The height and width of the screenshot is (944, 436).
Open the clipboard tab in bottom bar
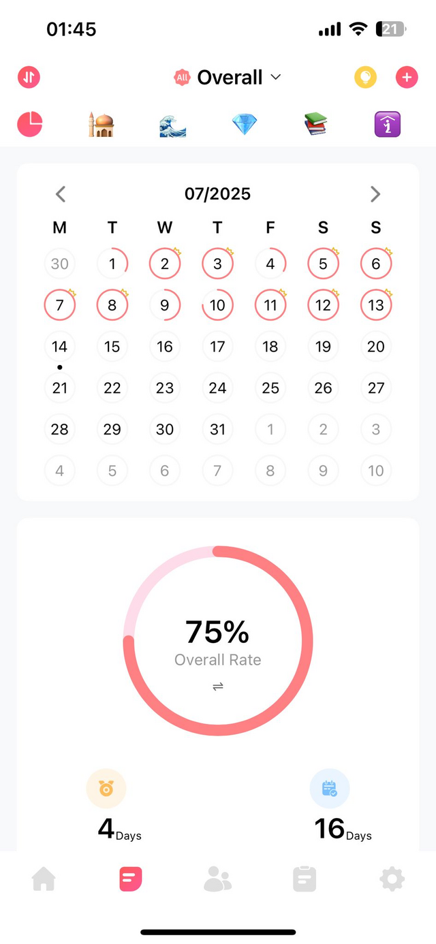305,879
